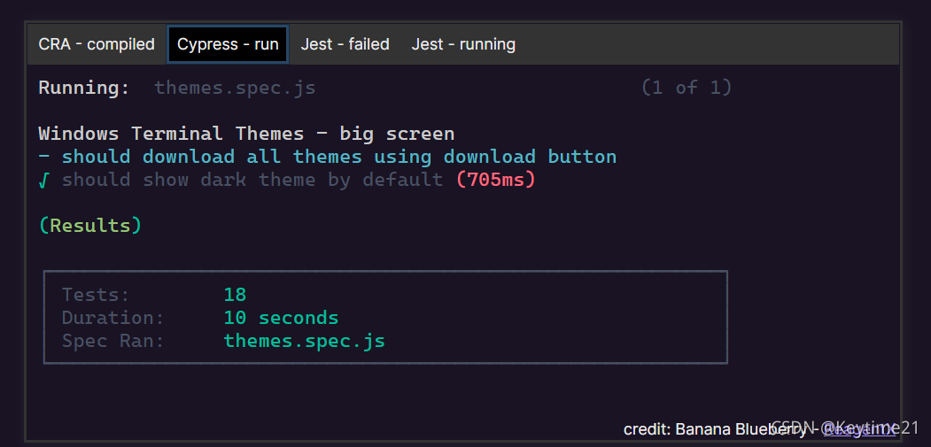Switch to the CRA - compiled tab
This screenshot has width=931, height=447.
click(x=97, y=44)
